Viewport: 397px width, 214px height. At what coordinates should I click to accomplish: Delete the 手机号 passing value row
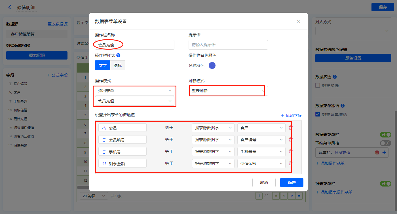(290, 151)
